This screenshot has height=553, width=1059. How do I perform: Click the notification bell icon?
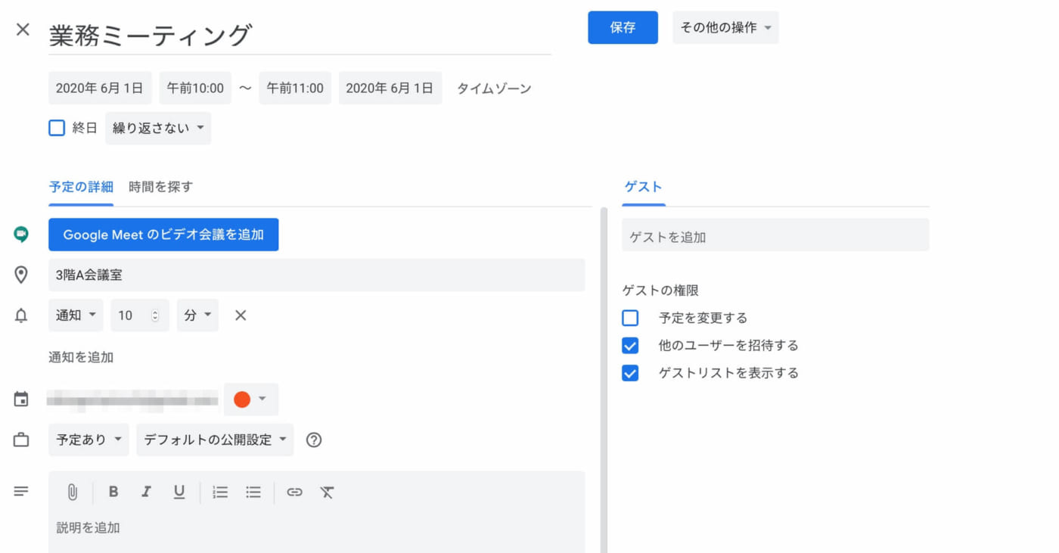click(x=21, y=315)
